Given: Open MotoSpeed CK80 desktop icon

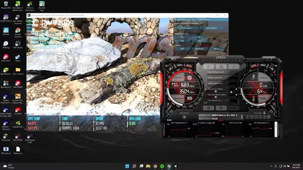Looking at the screenshot, I should [30, 138].
